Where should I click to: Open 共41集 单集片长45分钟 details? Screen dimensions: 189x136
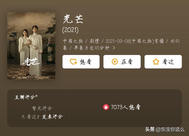[121, 45]
